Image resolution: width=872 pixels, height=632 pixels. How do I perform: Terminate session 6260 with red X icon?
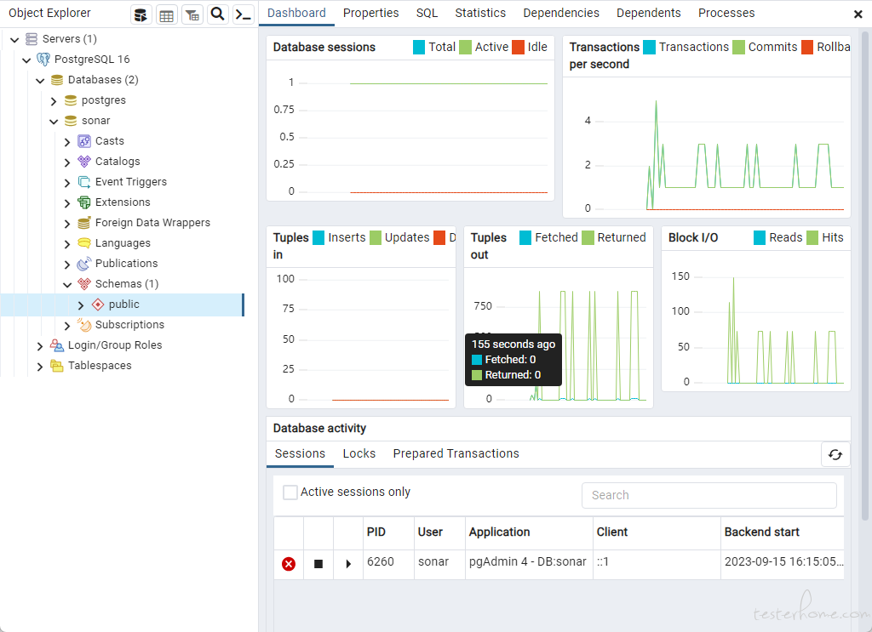pyautogui.click(x=289, y=564)
